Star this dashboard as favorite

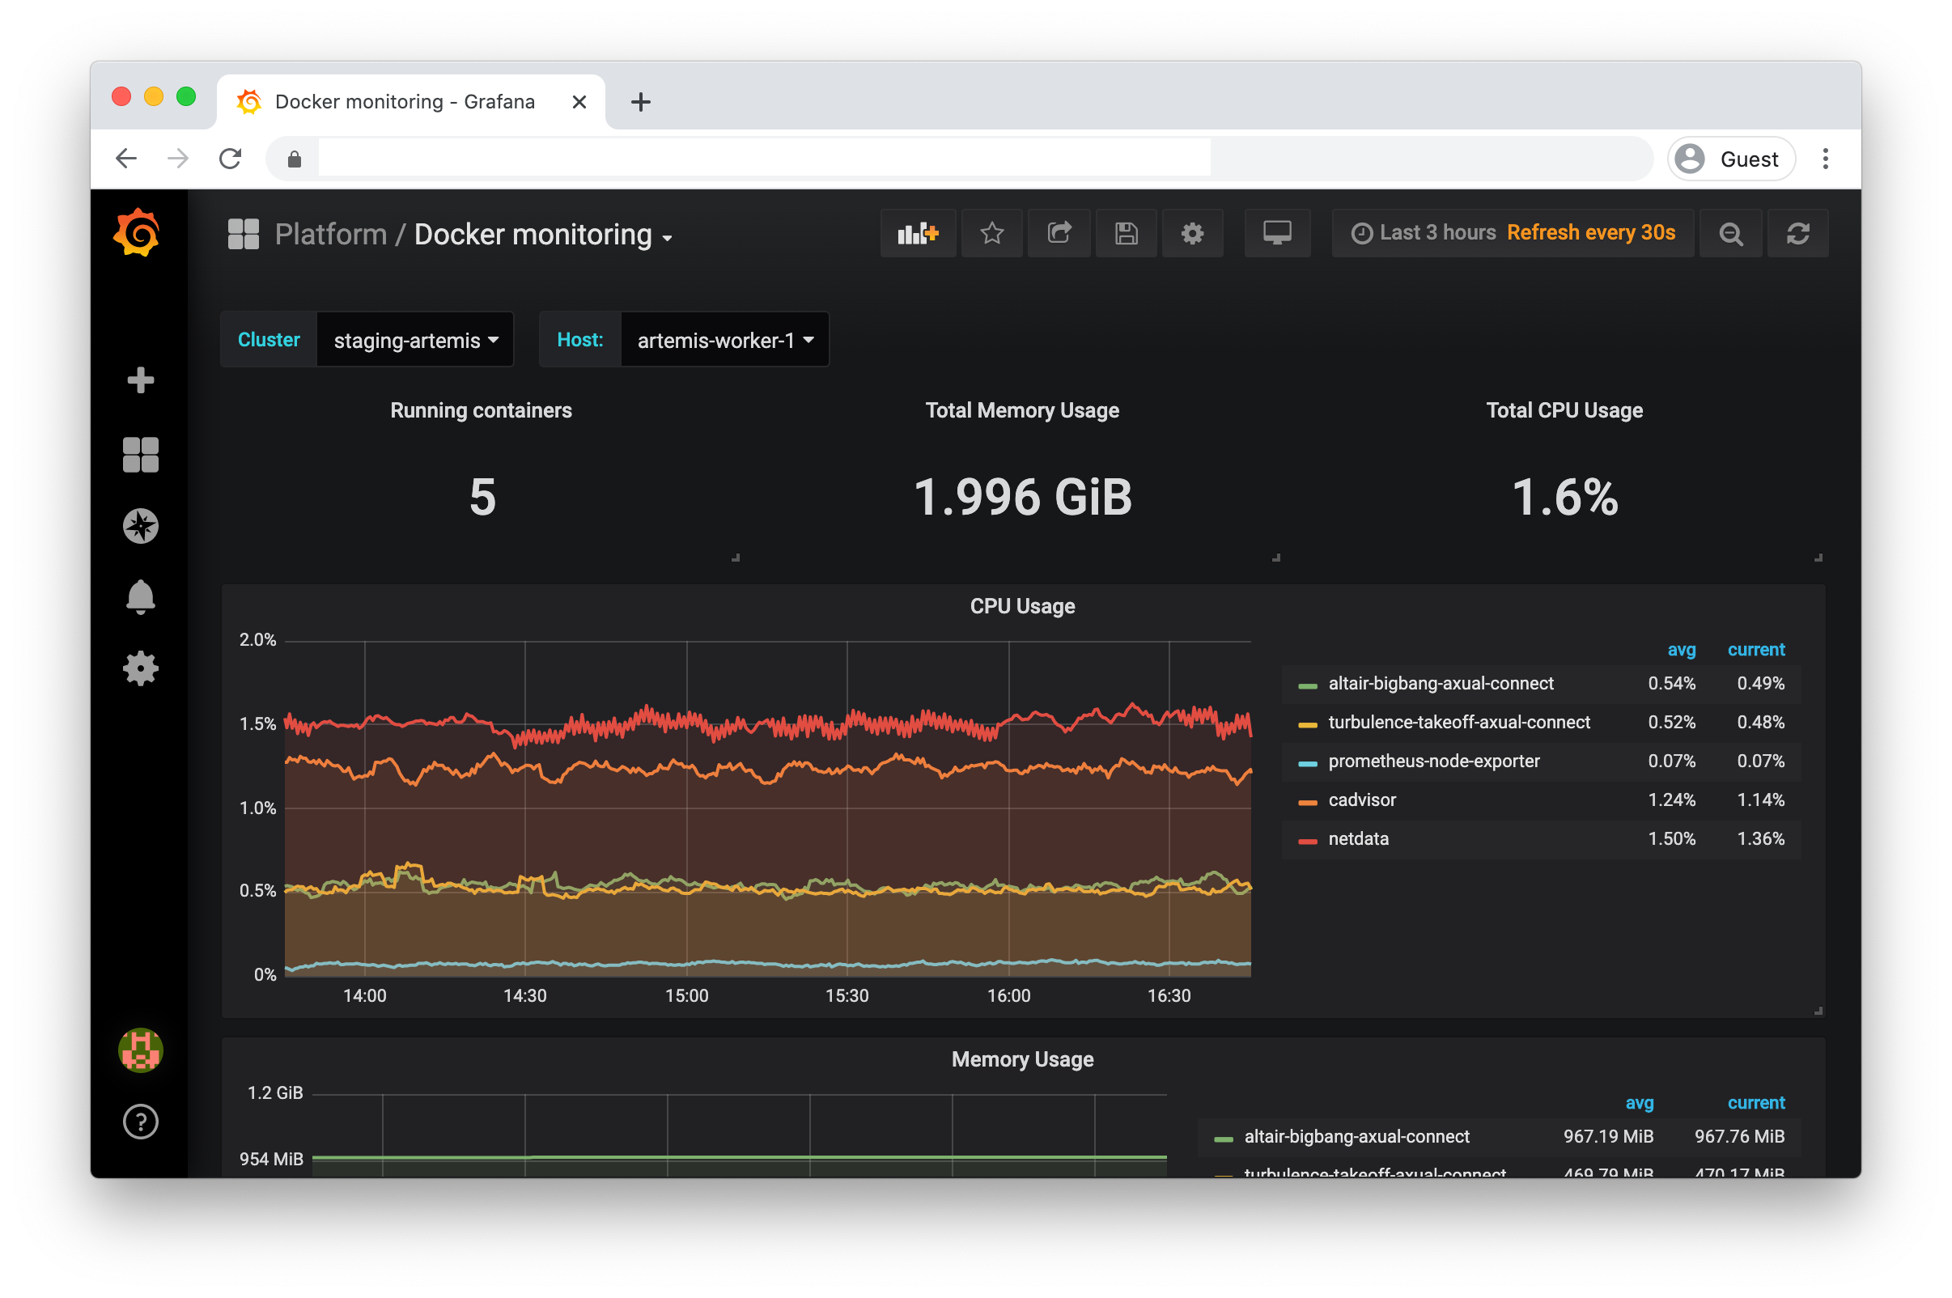pyautogui.click(x=991, y=233)
